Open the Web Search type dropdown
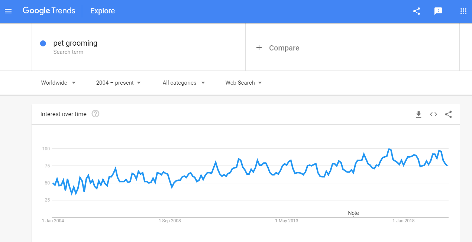472x242 pixels. pyautogui.click(x=244, y=83)
